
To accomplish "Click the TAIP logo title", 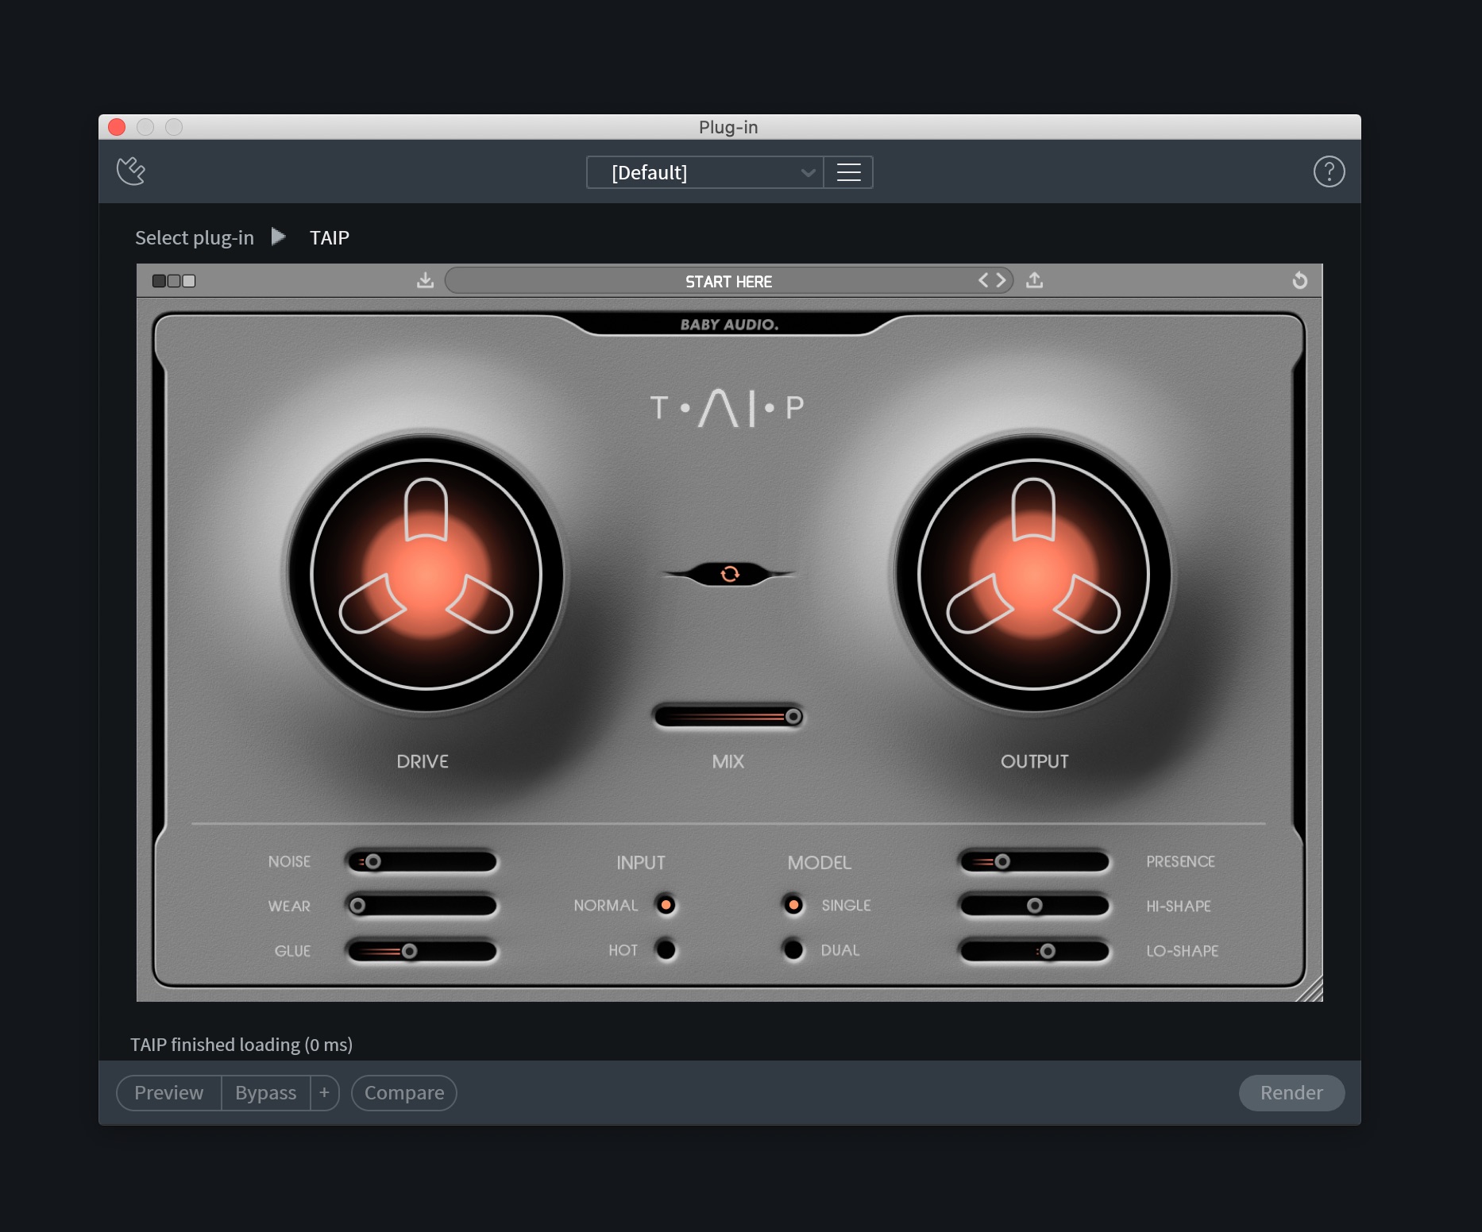I will pos(727,408).
